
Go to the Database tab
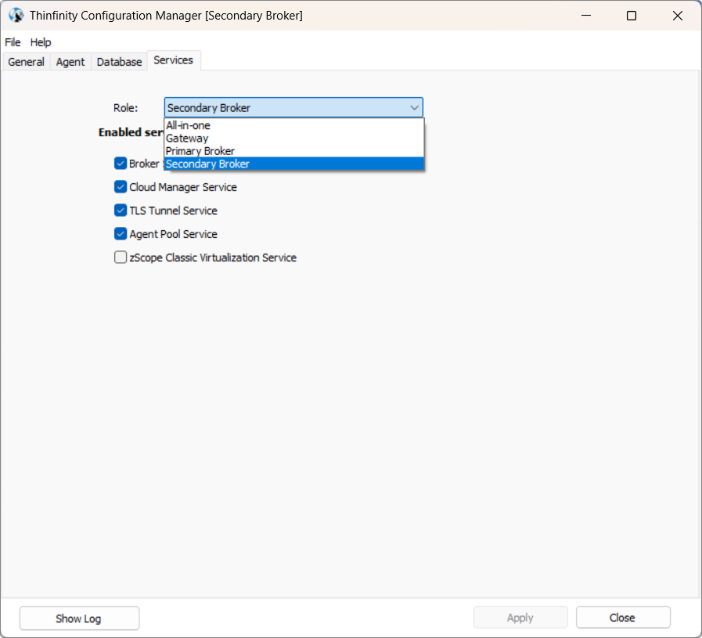[x=119, y=62]
